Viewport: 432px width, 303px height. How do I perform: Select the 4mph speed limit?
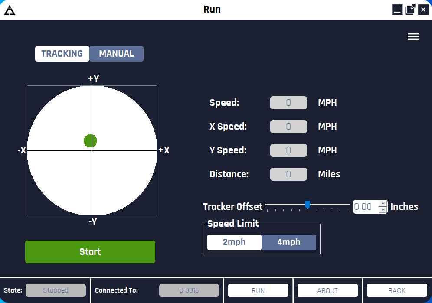point(289,242)
